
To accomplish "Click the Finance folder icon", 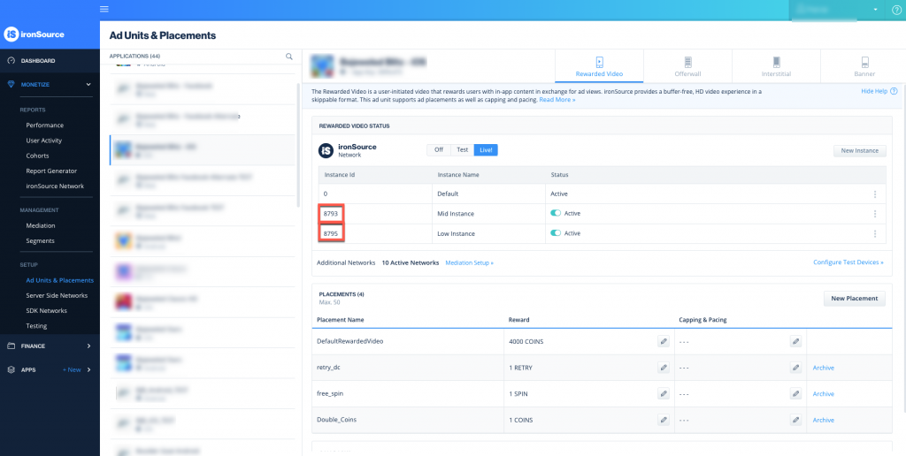I will click(11, 346).
